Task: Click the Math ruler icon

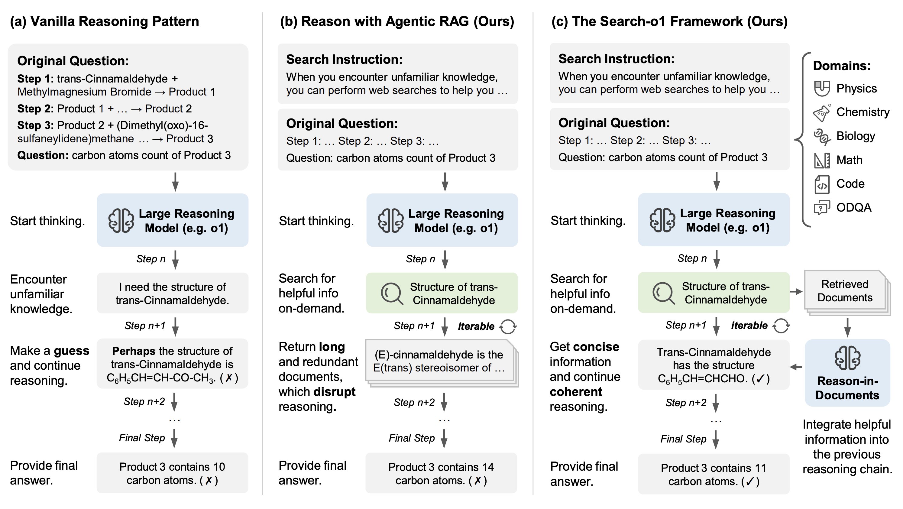Action: (x=822, y=160)
